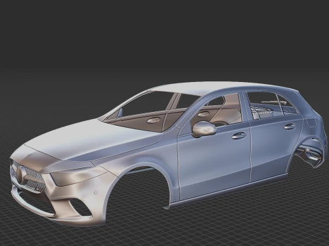The height and width of the screenshot is (246, 329).
Task: Select the rear door handle of the car
Action: 290,126
